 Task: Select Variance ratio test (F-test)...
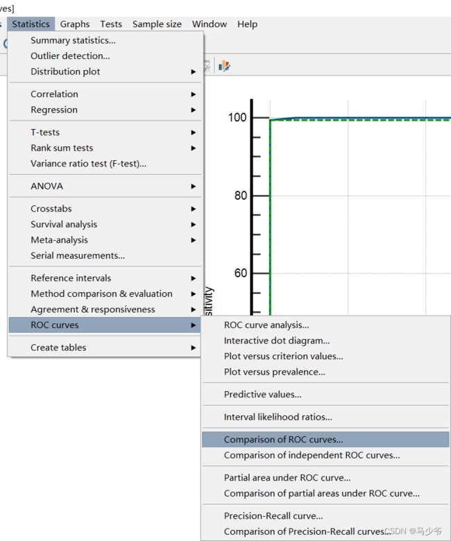pos(105,164)
